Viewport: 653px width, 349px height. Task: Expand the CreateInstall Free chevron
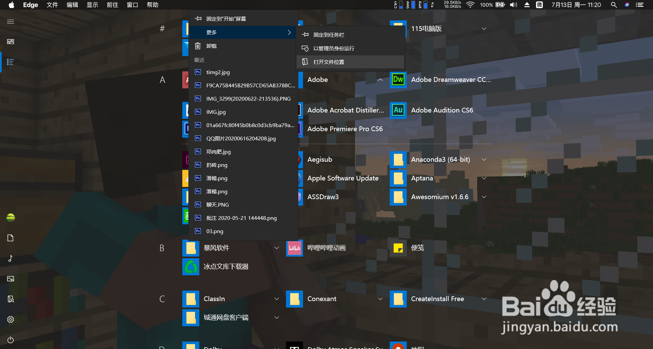click(484, 299)
